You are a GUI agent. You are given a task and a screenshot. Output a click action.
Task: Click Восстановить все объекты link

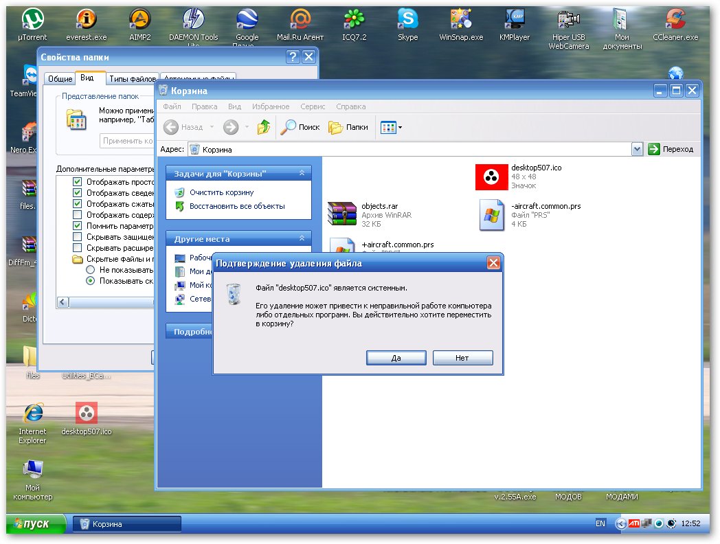[x=238, y=206]
